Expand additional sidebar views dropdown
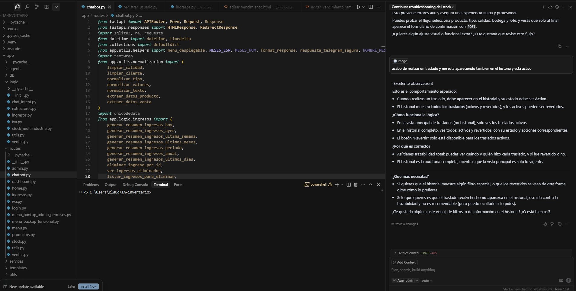This screenshot has width=576, height=291. pos(56,7)
